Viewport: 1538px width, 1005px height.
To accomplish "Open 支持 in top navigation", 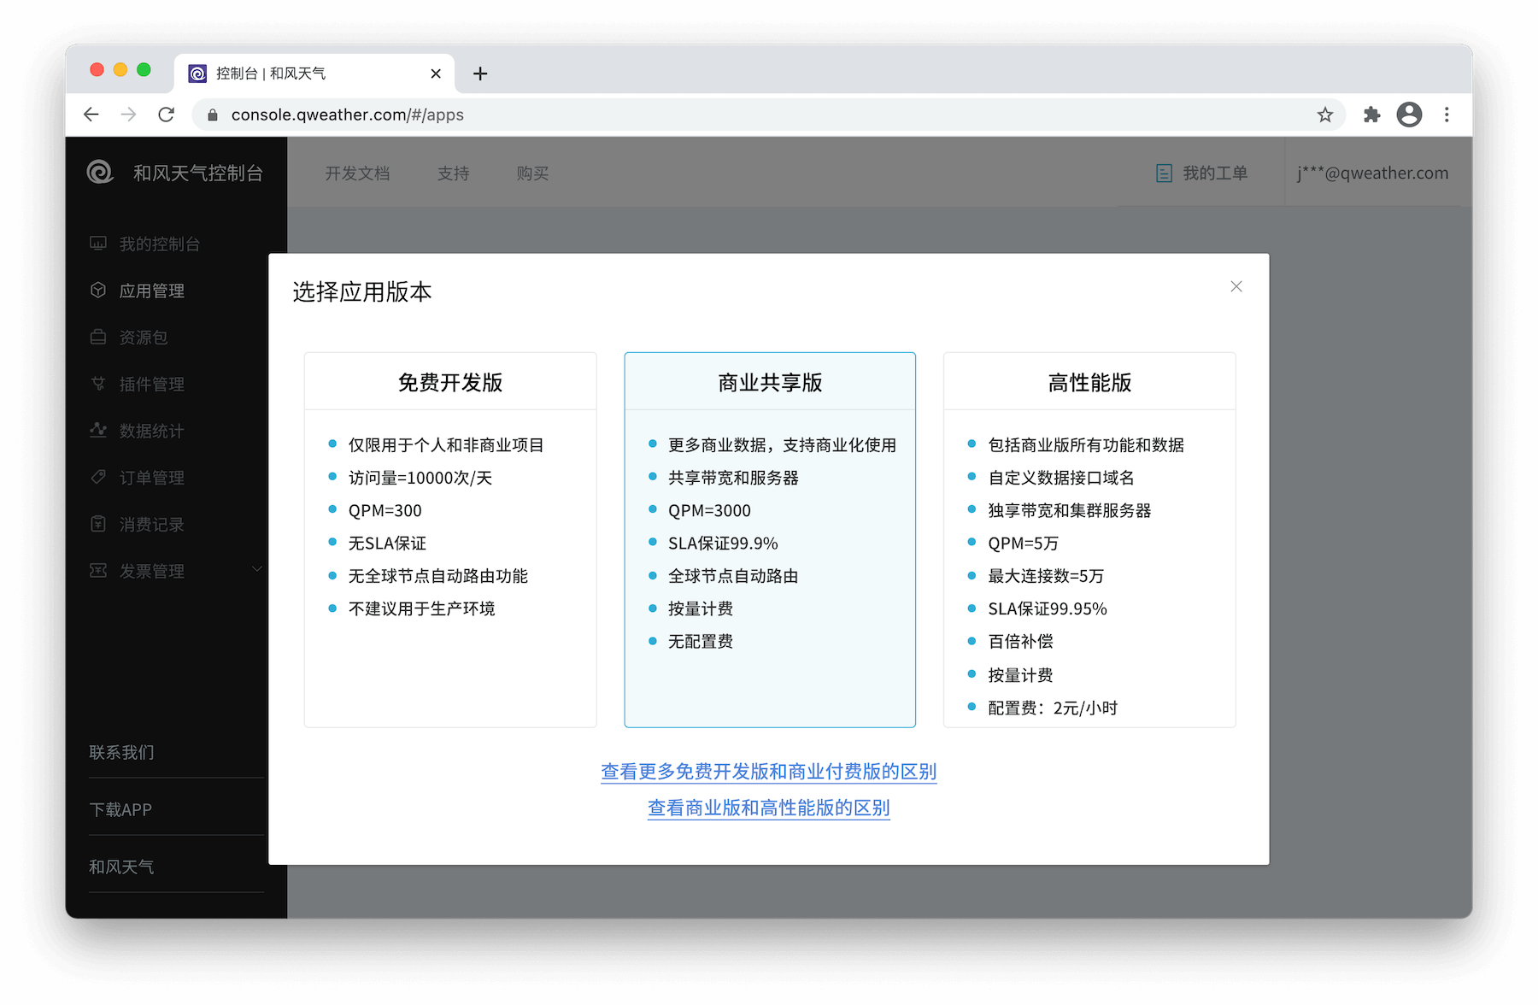I will click(453, 173).
